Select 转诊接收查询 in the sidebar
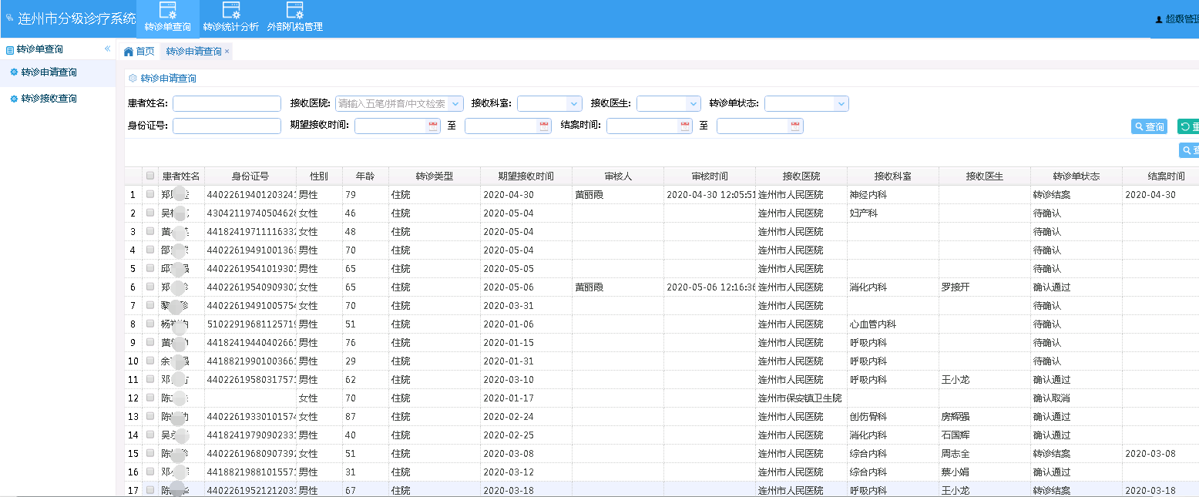 (49, 99)
